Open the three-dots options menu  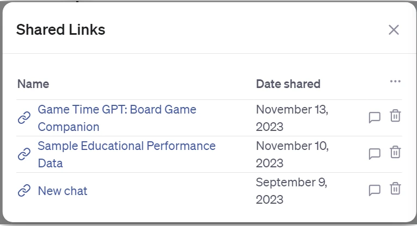click(395, 81)
